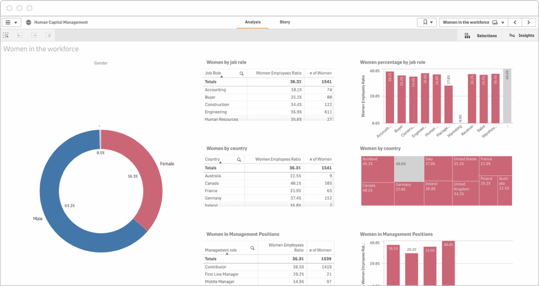Open Insights advisor
The height and width of the screenshot is (286, 539).
tap(522, 35)
